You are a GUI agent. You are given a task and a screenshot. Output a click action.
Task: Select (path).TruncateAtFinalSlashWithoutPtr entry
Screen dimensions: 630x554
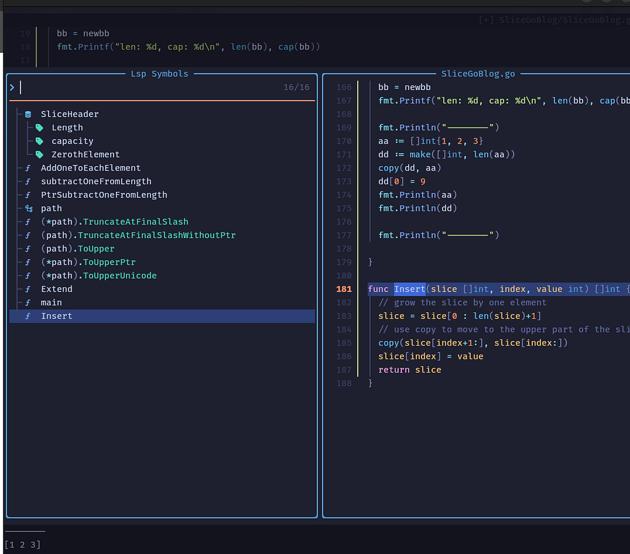[x=138, y=235]
